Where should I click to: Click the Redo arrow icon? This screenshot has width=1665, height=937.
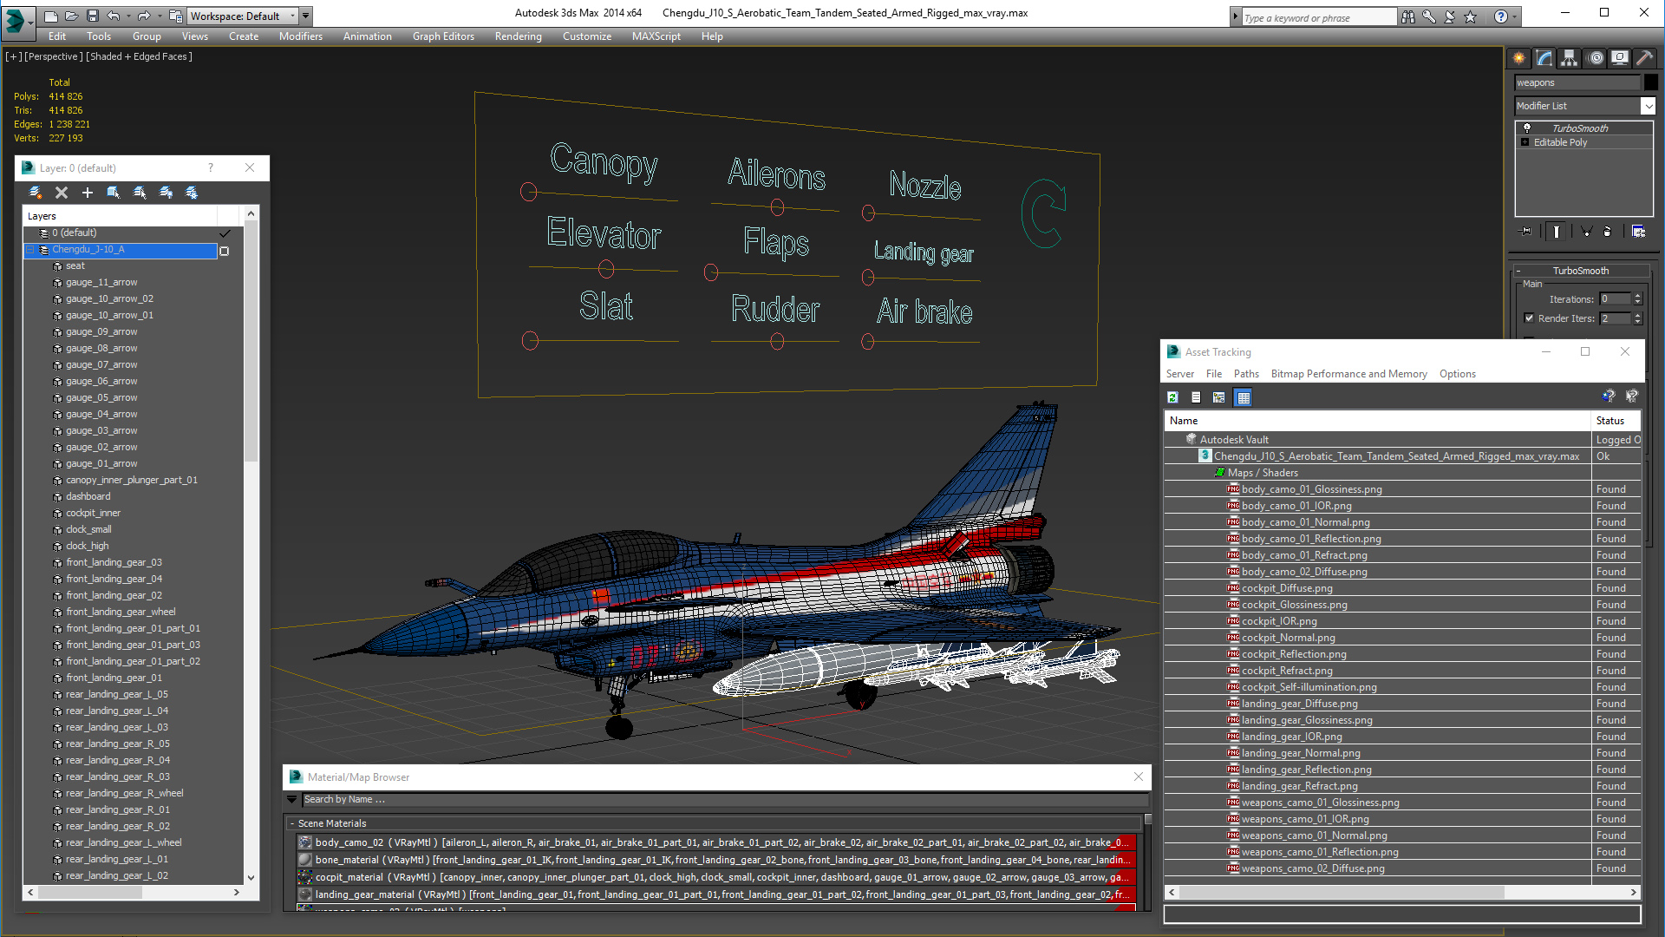click(144, 16)
